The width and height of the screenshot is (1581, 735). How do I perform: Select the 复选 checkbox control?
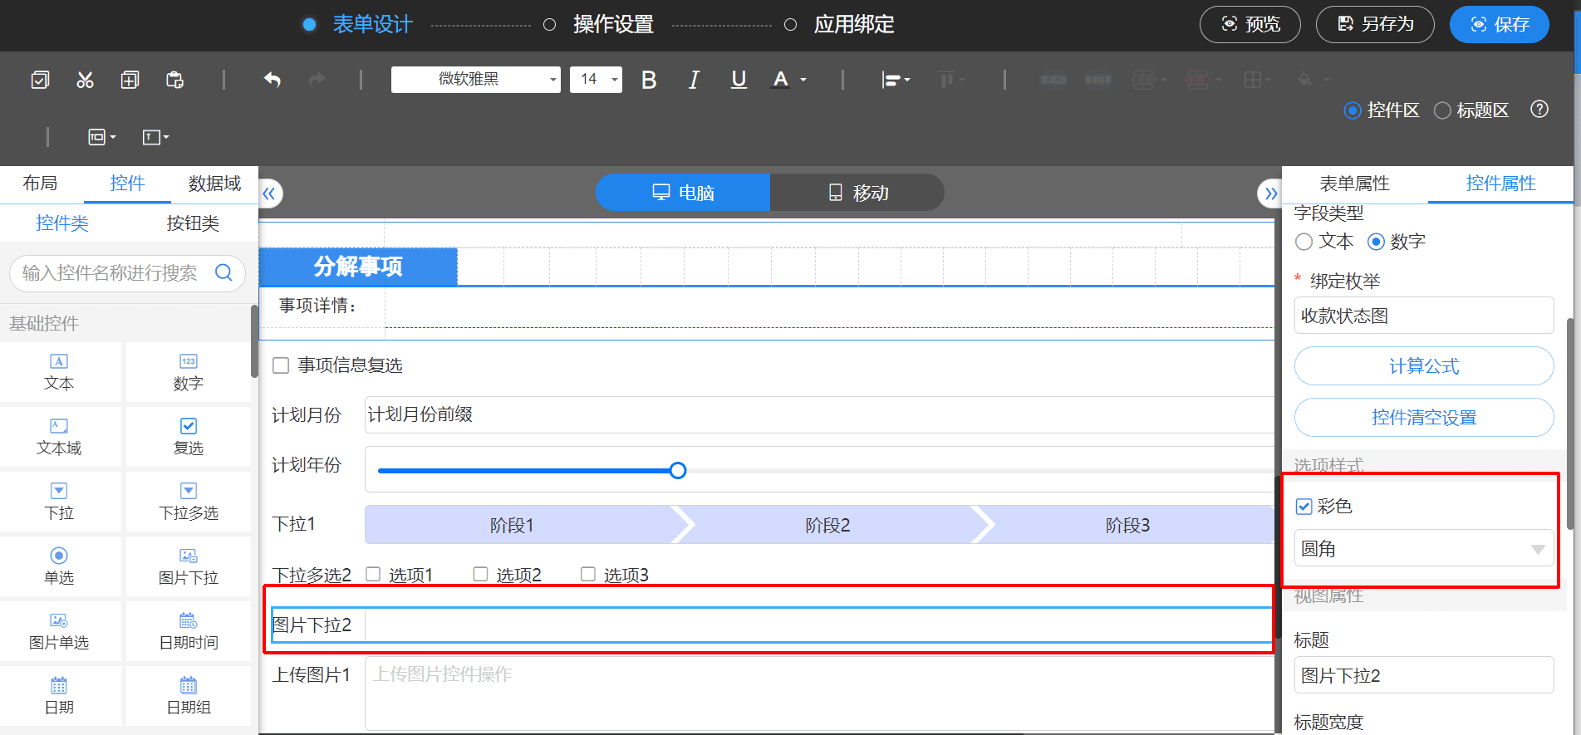[189, 437]
